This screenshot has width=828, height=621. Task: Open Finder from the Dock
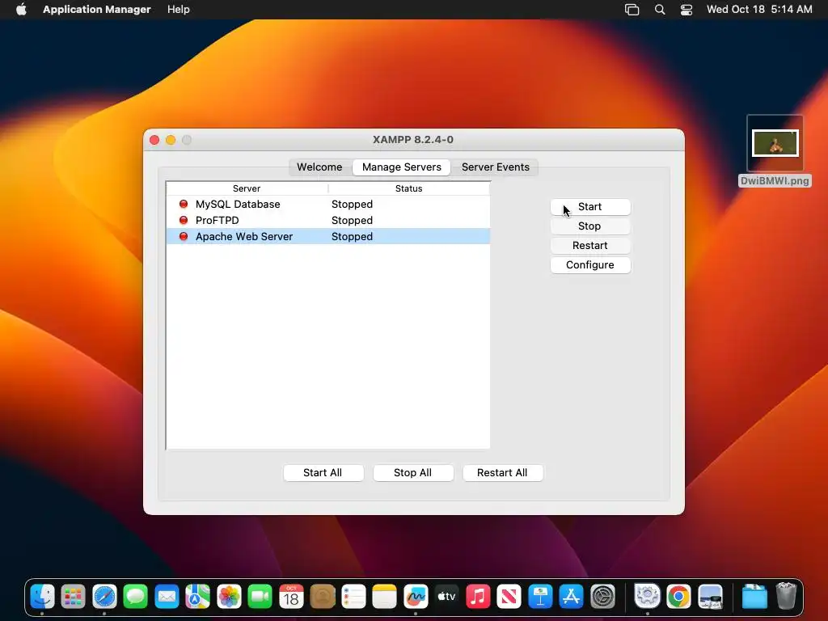coord(42,597)
